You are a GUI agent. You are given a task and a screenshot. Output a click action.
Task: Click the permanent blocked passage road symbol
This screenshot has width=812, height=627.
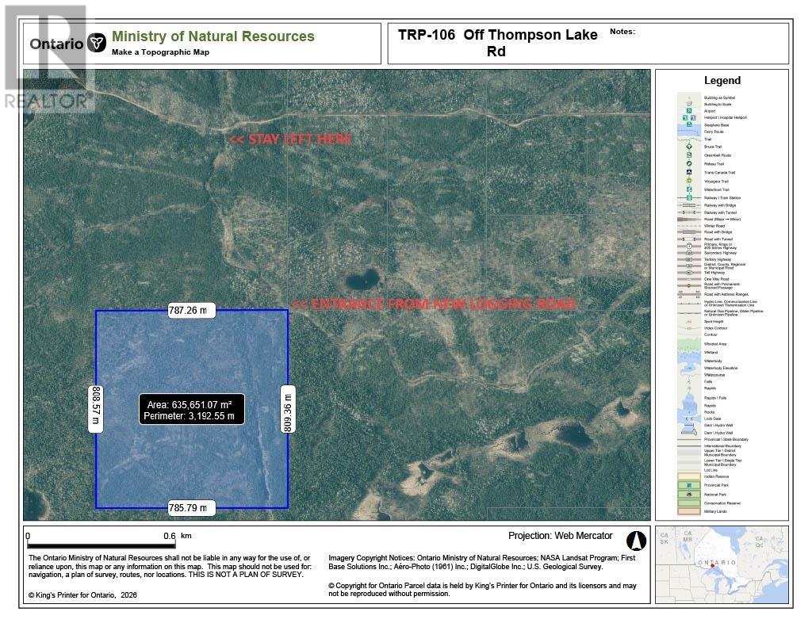point(689,286)
